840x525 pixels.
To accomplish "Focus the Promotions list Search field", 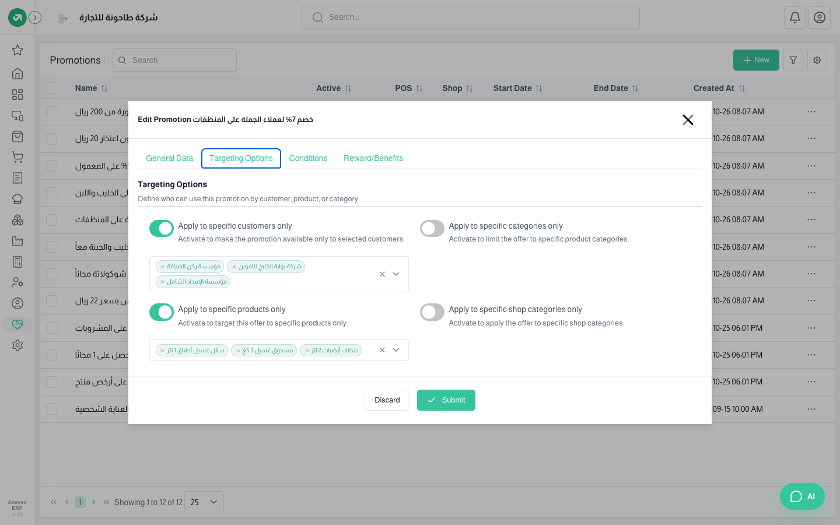I will tap(174, 60).
